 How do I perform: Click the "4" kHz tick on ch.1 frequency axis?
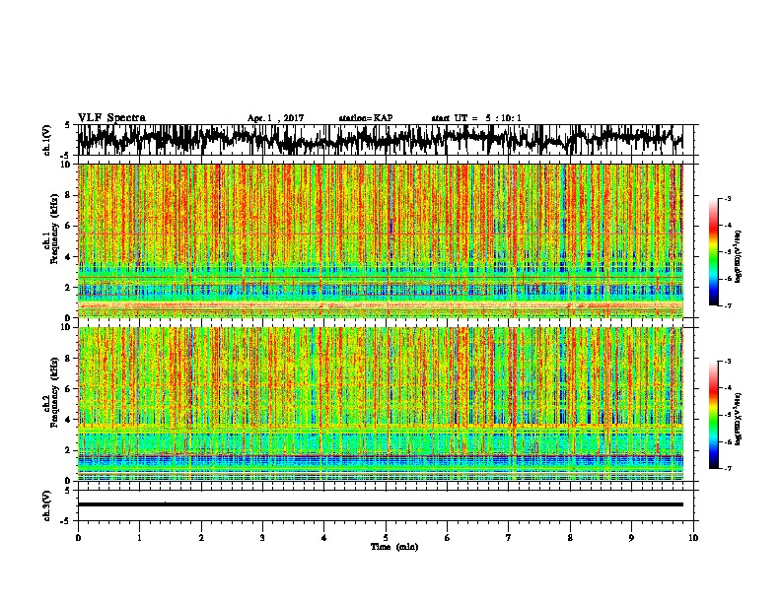point(69,257)
